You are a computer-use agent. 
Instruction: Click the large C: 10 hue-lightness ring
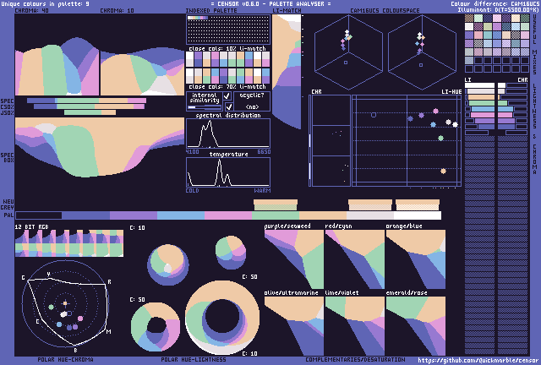[222, 315]
